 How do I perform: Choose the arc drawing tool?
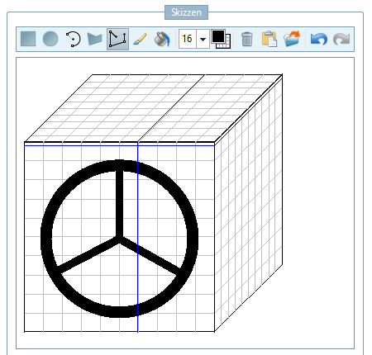(x=73, y=39)
